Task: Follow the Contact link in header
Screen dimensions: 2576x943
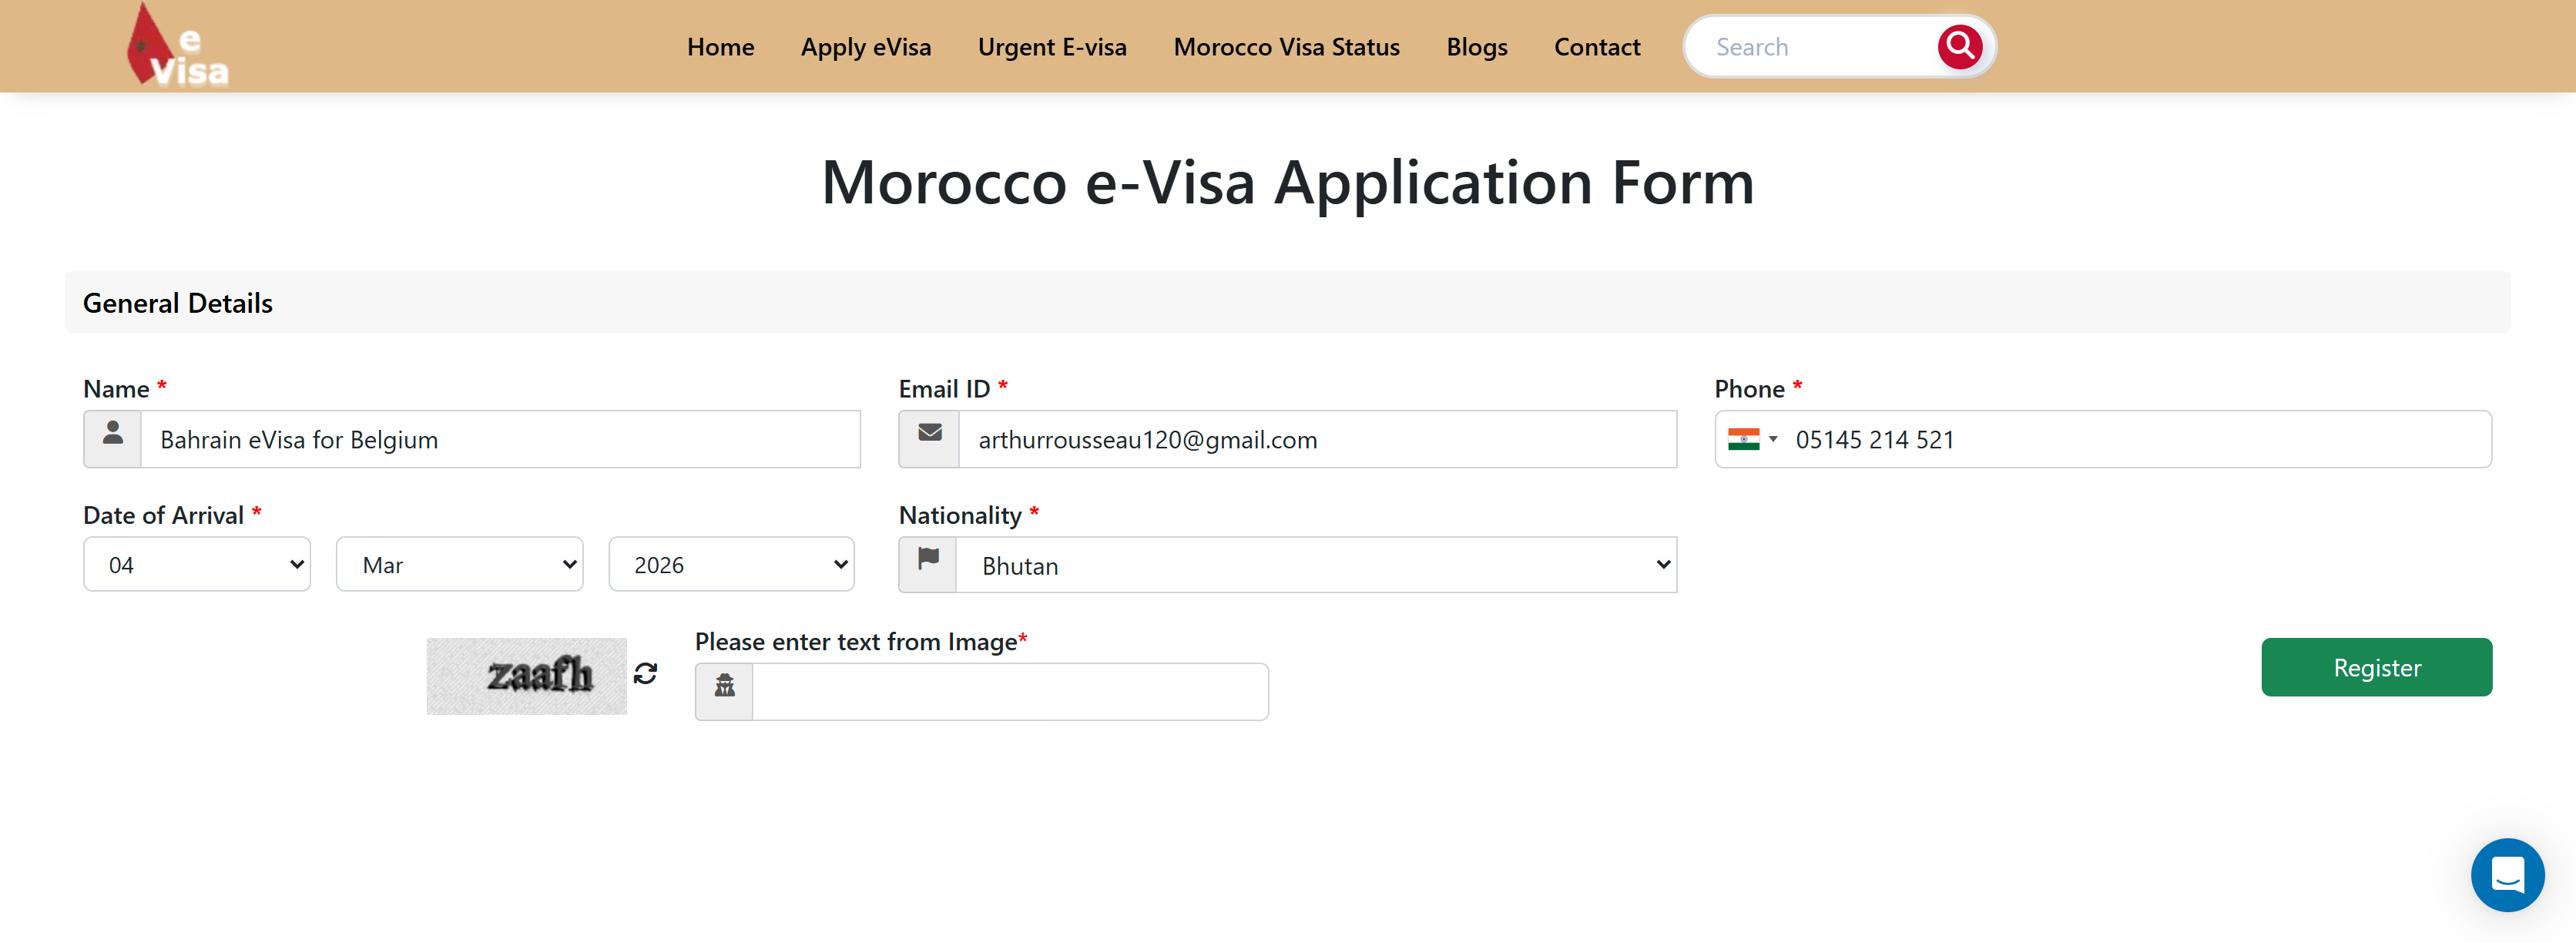Action: coord(1596,47)
